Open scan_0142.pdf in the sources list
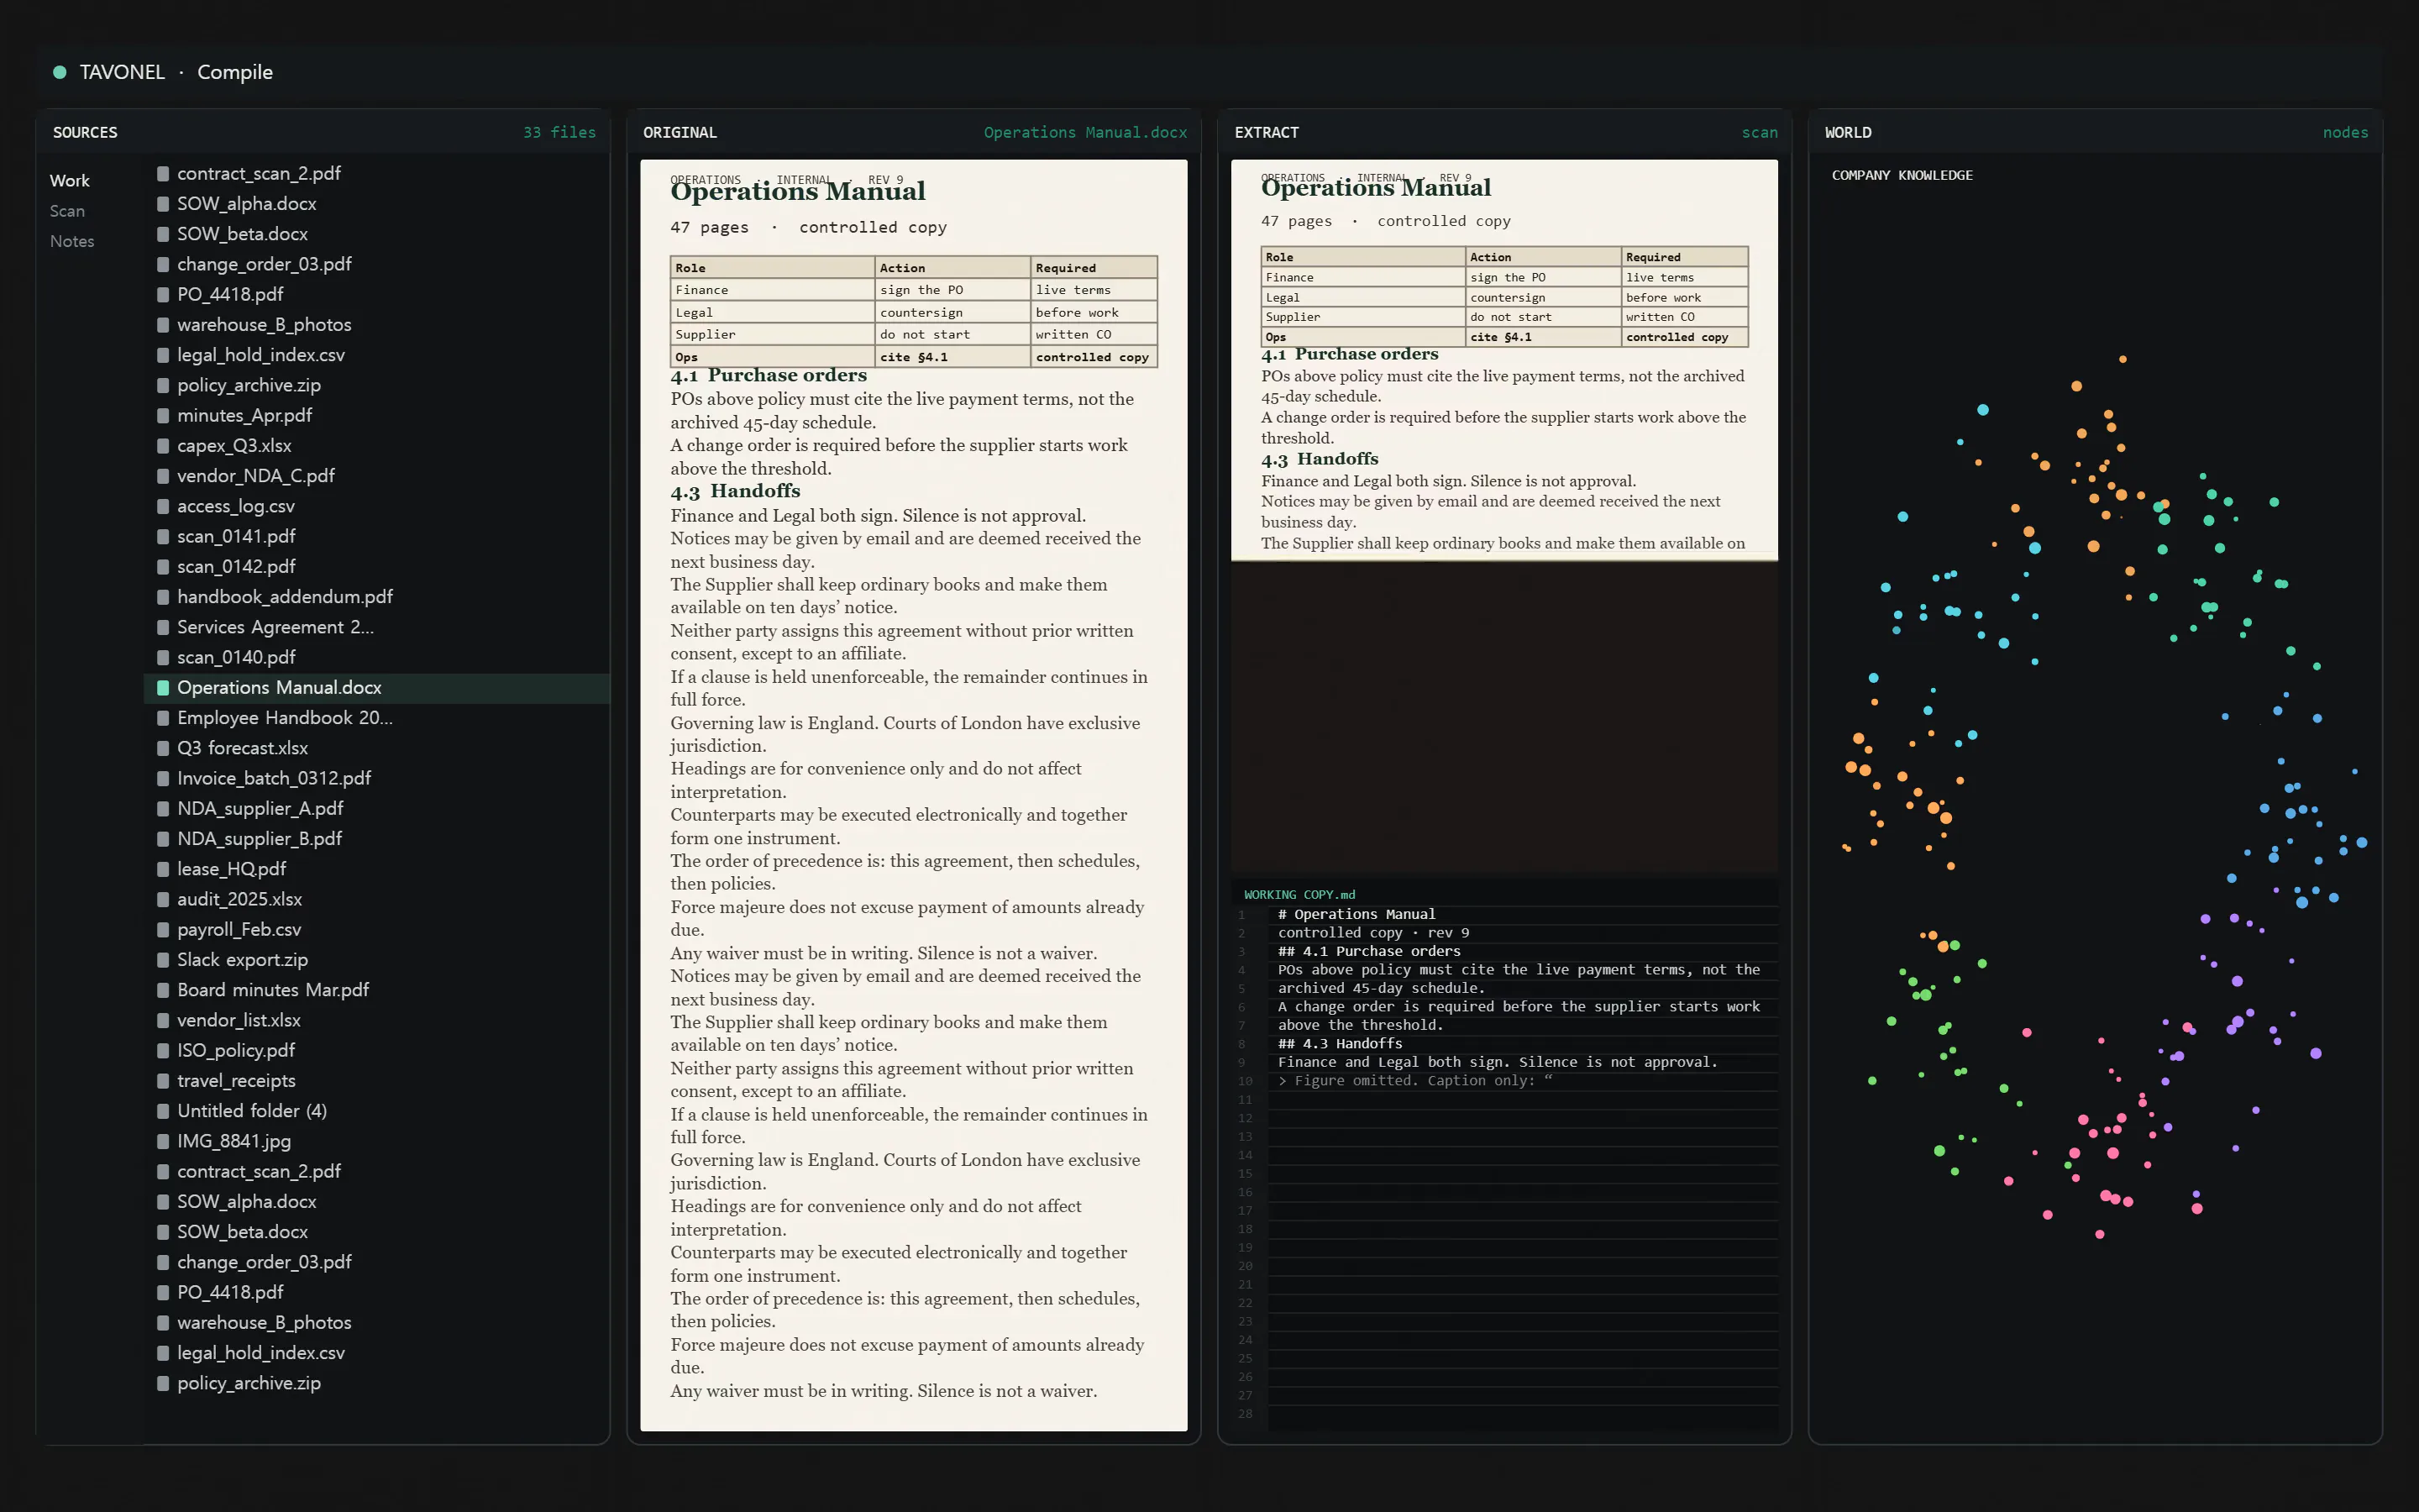2419x1512 pixels. click(x=378, y=567)
